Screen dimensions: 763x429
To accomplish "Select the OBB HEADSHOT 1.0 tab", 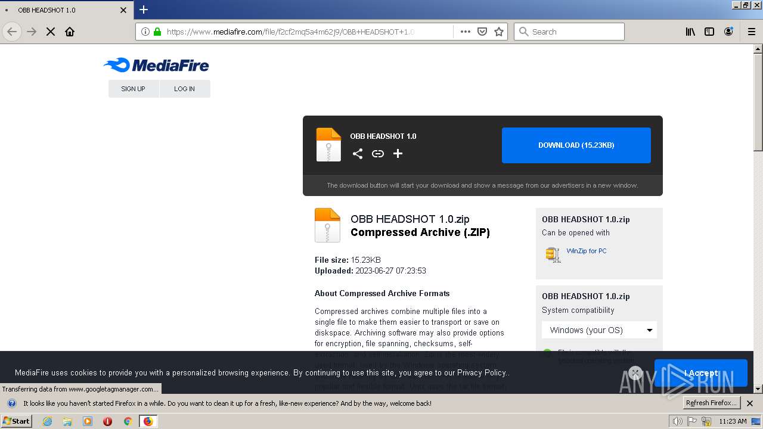I will click(66, 10).
